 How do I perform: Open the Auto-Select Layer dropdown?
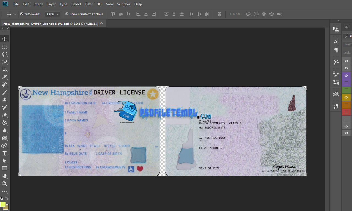pos(53,14)
